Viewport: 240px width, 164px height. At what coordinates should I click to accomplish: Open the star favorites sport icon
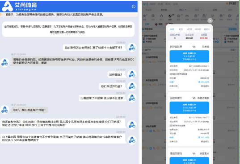[x=145, y=16]
